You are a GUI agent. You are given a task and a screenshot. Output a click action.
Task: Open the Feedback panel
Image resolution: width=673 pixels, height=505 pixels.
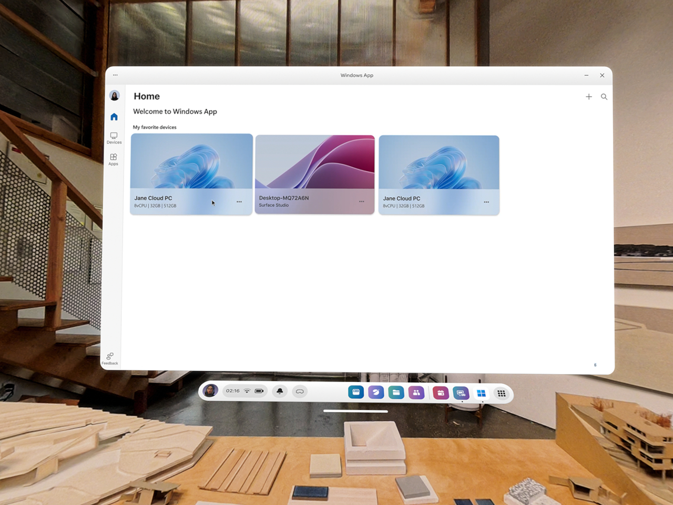coord(110,358)
